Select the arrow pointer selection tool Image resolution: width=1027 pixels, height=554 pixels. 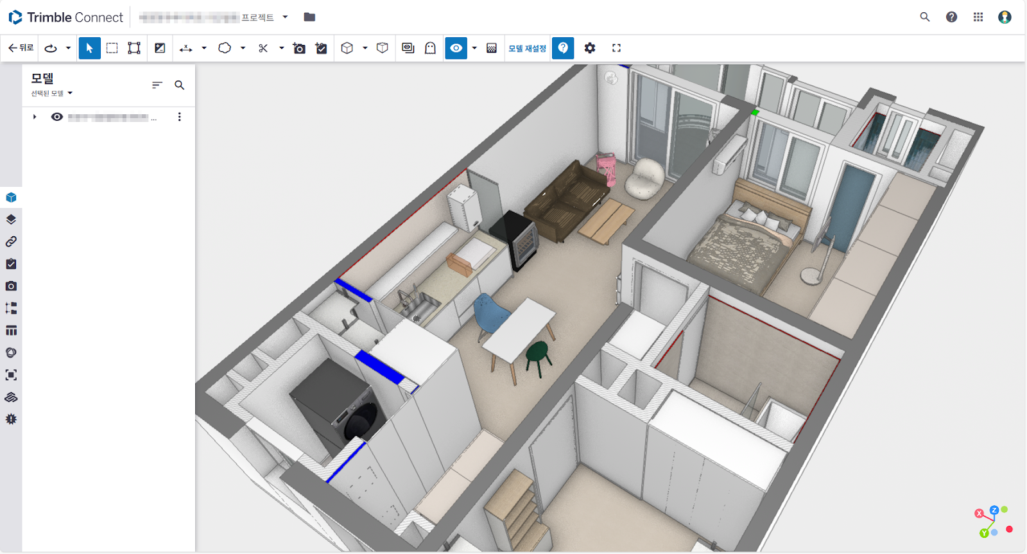coord(89,48)
